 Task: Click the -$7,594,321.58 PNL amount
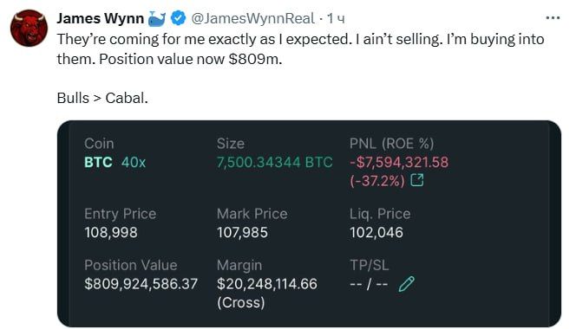tap(399, 162)
